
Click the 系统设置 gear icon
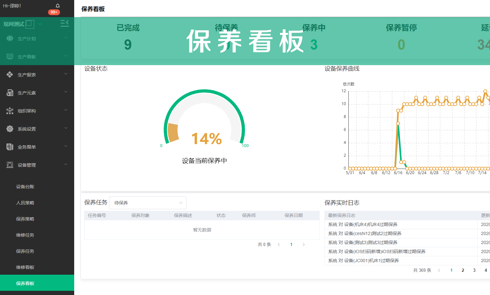pos(10,129)
